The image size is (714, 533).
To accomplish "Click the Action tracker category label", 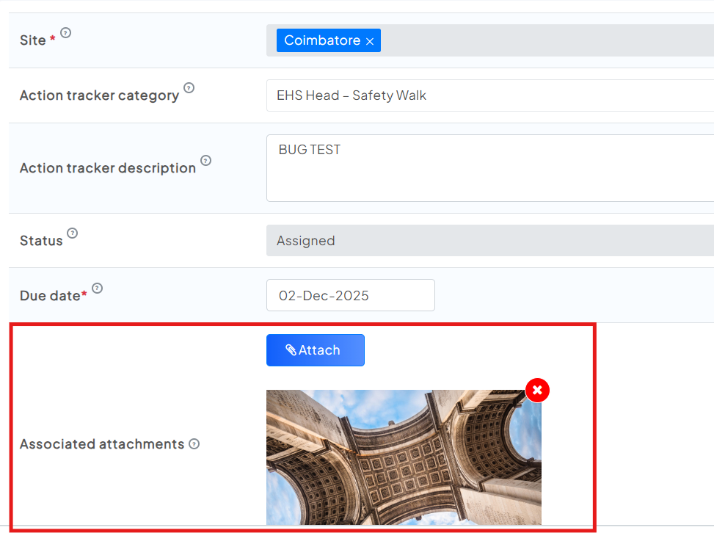I will (x=99, y=95).
